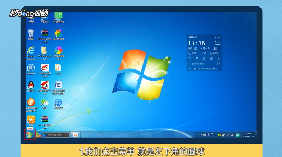Launch the 360 speed browser colorful icon

coord(58,53)
